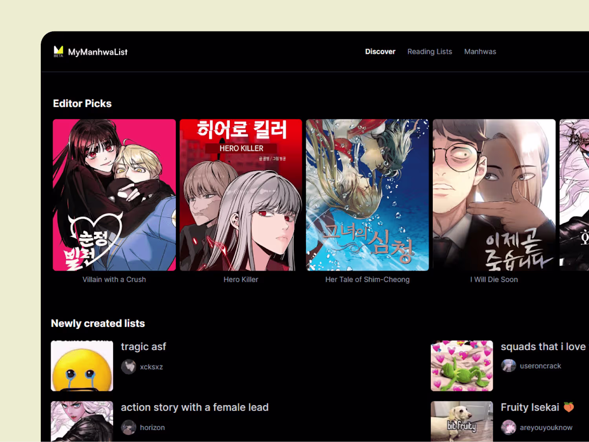Select Her Tale of Shim-Cheong cover
Viewport: 589px width, 442px height.
tap(368, 195)
